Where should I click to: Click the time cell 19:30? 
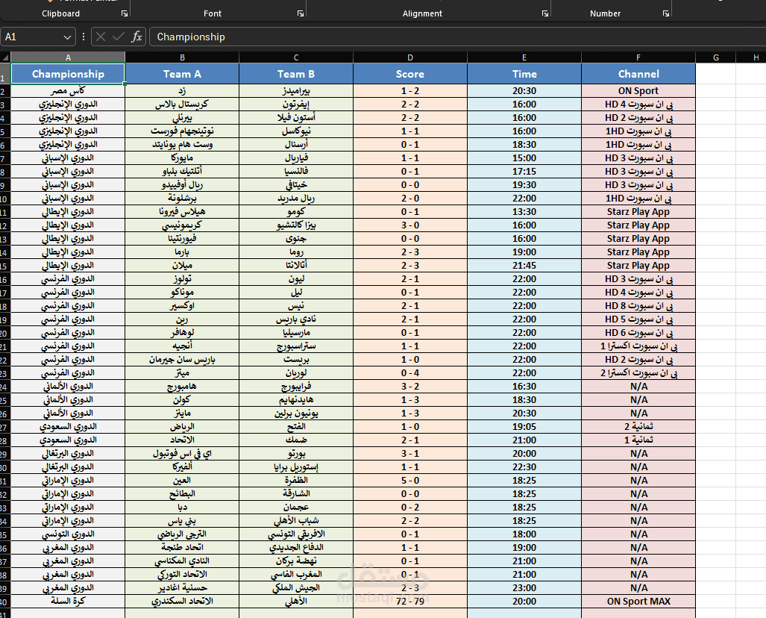coord(524,185)
